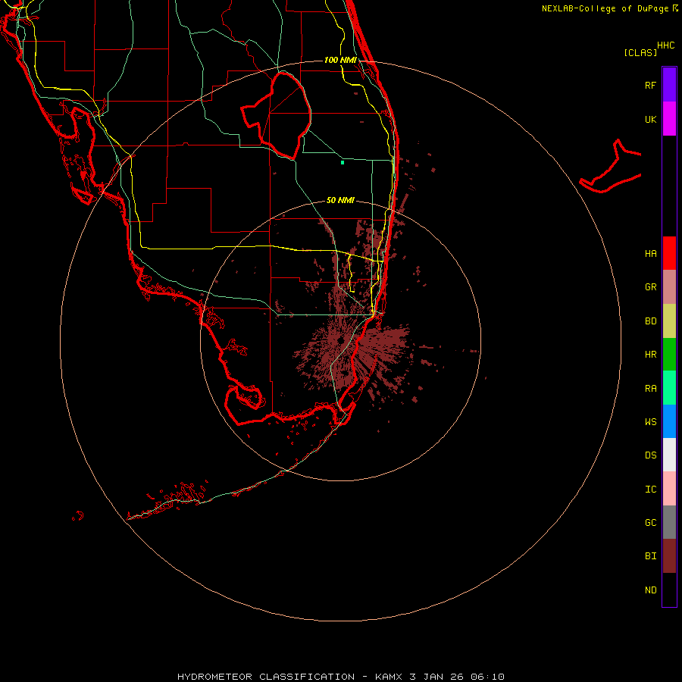Click the "WS" legend label
The width and height of the screenshot is (682, 682).
point(650,421)
